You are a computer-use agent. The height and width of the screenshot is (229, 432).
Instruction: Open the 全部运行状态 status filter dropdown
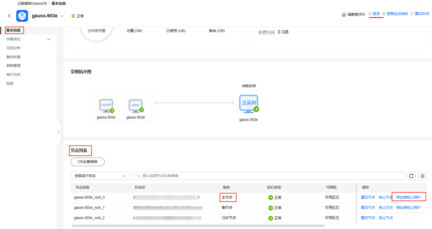click(100, 176)
